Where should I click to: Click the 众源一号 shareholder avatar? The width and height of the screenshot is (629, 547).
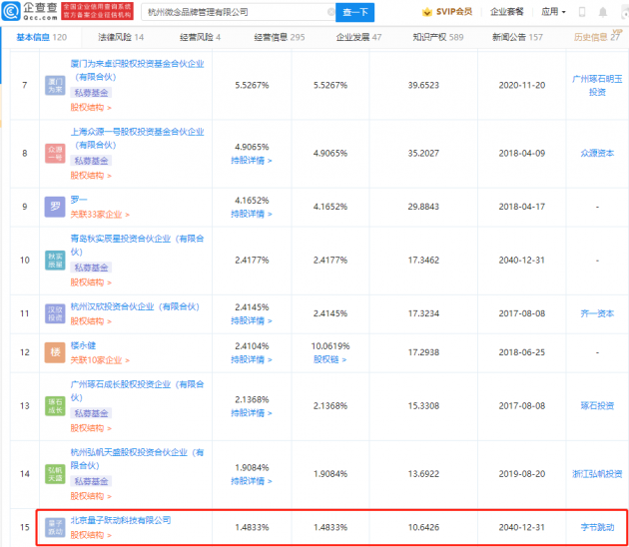[x=55, y=153]
